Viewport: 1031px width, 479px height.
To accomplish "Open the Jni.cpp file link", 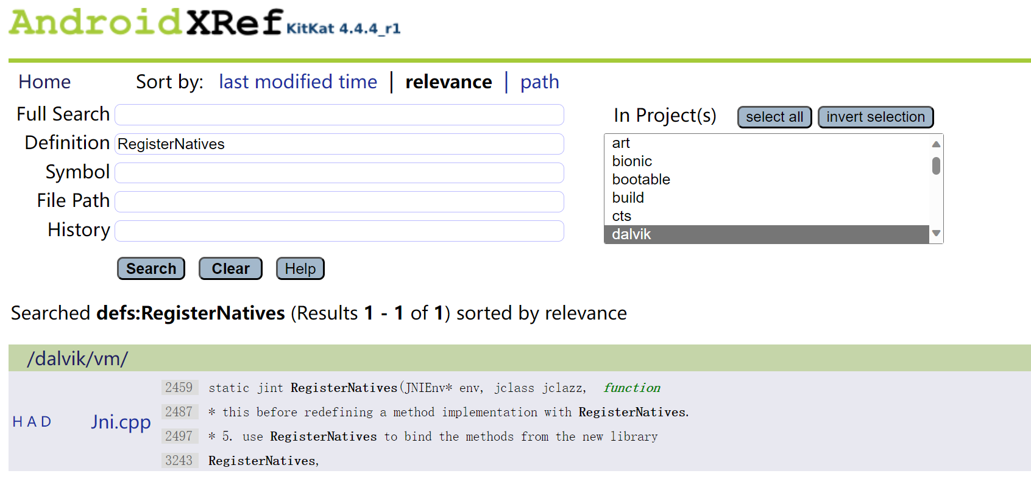I will click(121, 422).
